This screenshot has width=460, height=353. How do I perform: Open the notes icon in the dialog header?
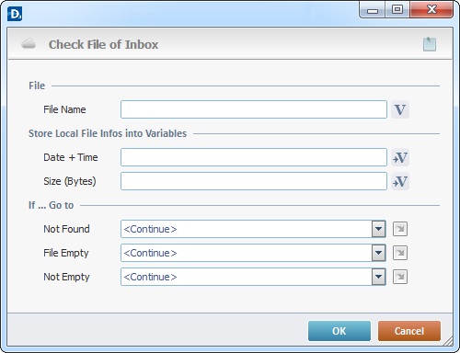(430, 44)
